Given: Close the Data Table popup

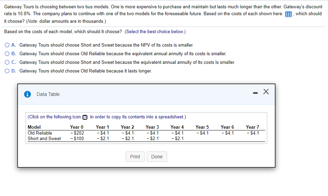Looking at the screenshot, I should 266,92.
